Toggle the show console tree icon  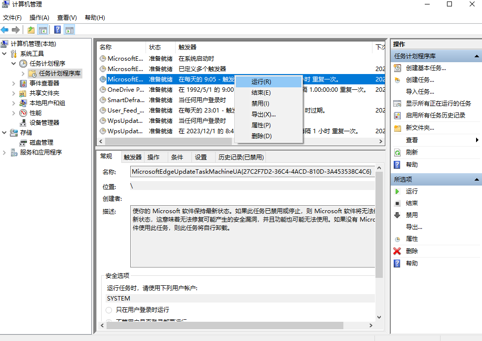tap(42, 29)
